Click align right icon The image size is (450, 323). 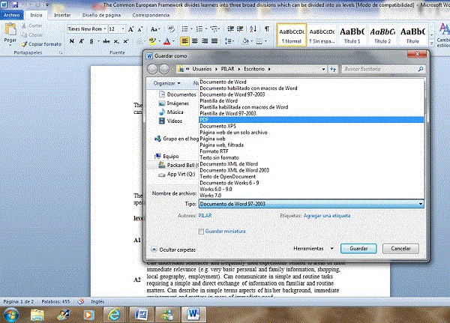(x=205, y=41)
